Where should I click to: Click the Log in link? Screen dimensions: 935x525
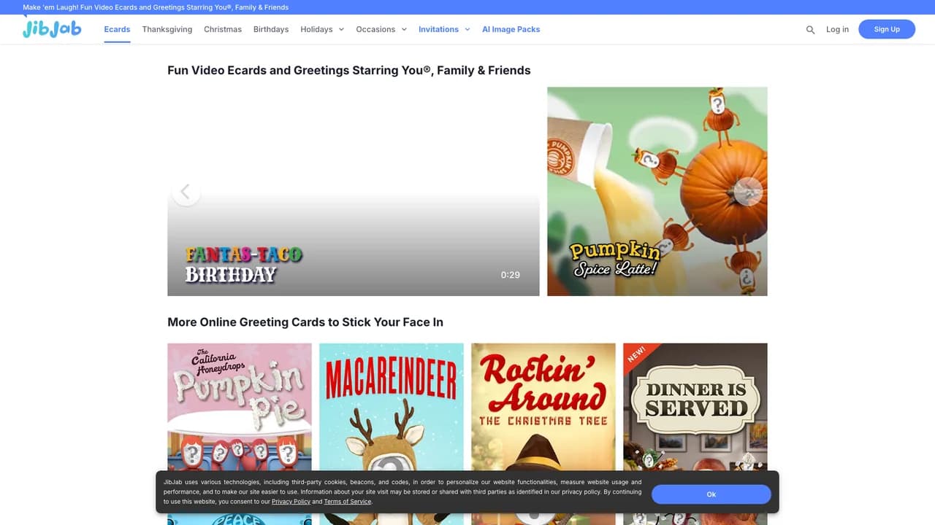[837, 29]
